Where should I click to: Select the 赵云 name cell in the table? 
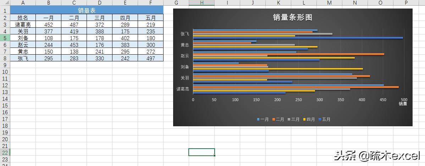click(x=23, y=45)
